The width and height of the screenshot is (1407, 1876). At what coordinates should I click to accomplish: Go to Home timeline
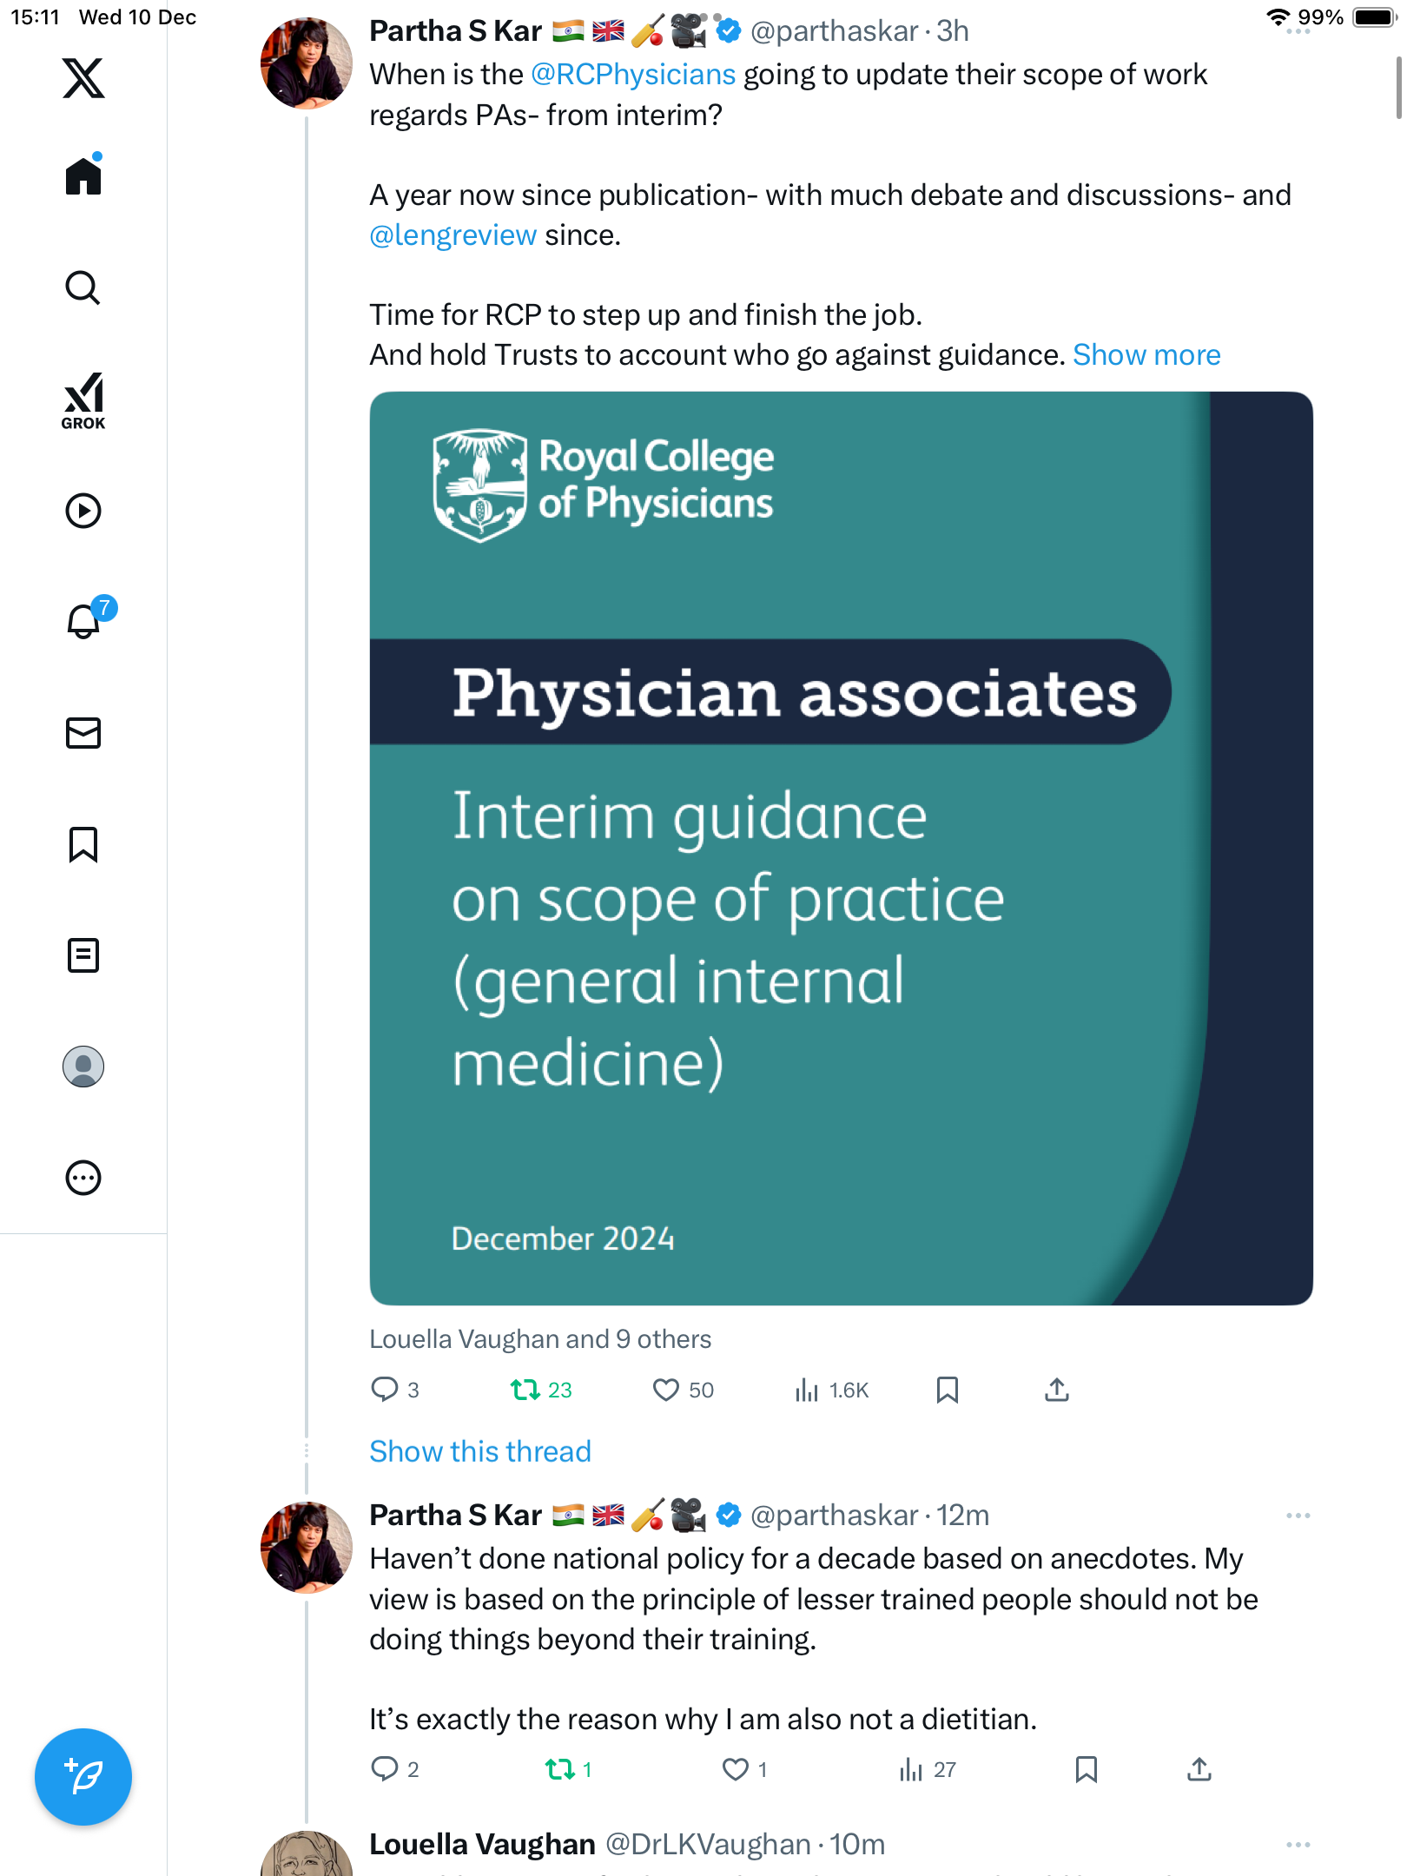[83, 176]
